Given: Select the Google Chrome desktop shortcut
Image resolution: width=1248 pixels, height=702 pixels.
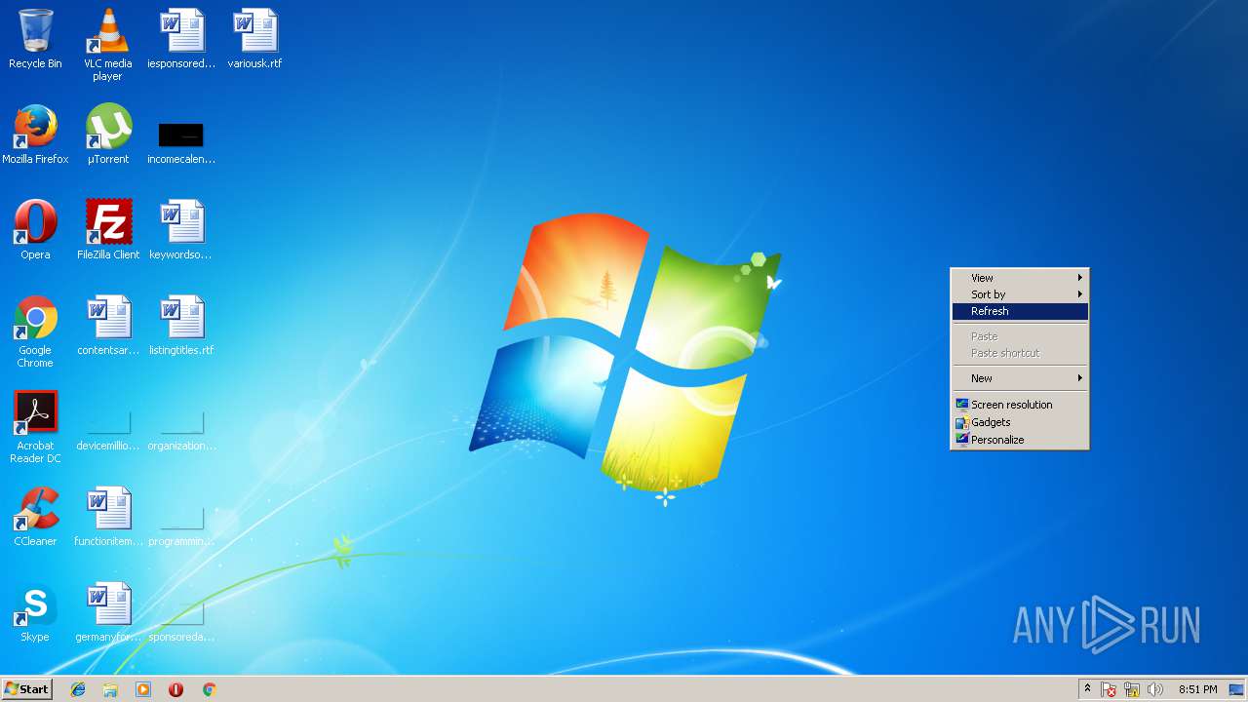Looking at the screenshot, I should tap(35, 331).
